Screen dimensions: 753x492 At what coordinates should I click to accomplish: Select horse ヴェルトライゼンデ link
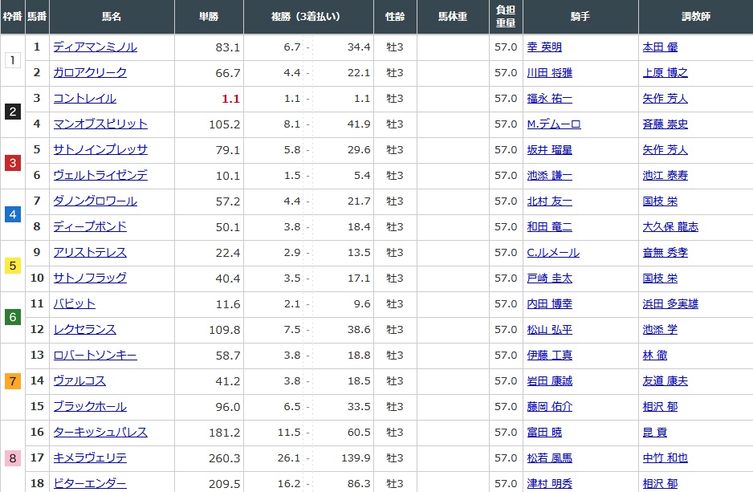coord(100,176)
